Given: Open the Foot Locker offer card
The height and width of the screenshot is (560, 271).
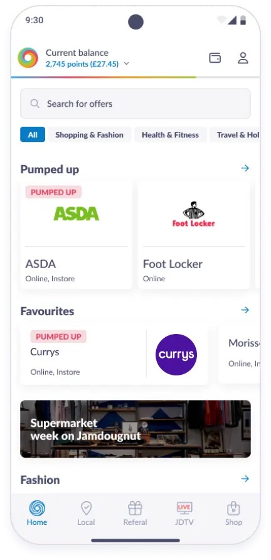Looking at the screenshot, I should click(x=194, y=235).
